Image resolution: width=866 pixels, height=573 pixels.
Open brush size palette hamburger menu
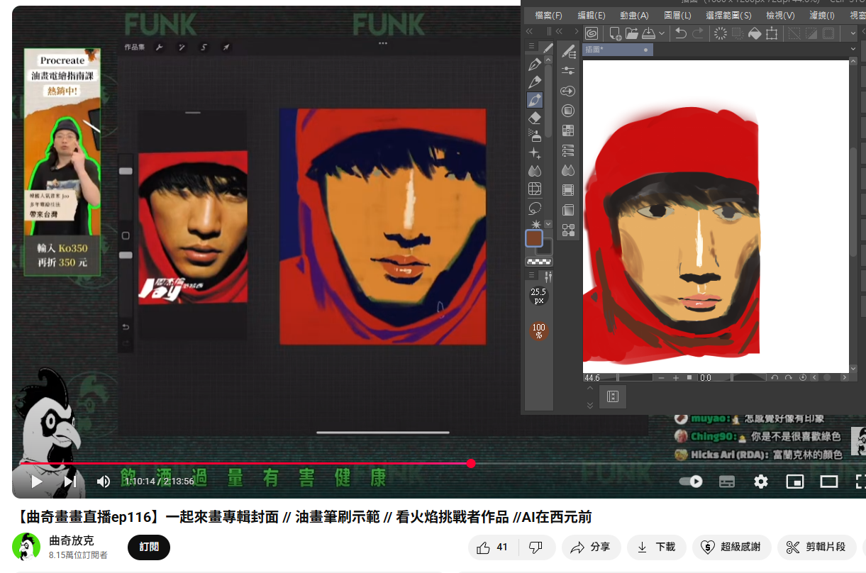[x=532, y=275]
